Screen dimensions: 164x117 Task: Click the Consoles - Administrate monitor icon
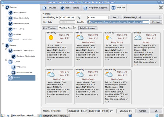10,40
